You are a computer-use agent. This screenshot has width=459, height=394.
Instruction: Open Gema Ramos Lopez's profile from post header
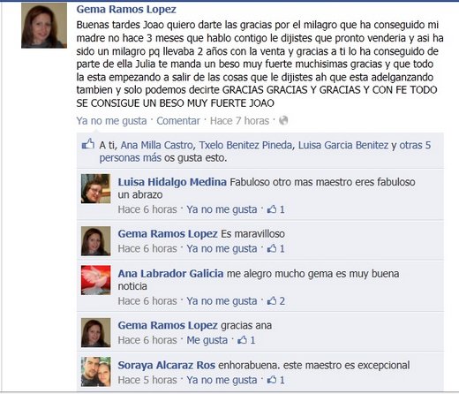[126, 10]
